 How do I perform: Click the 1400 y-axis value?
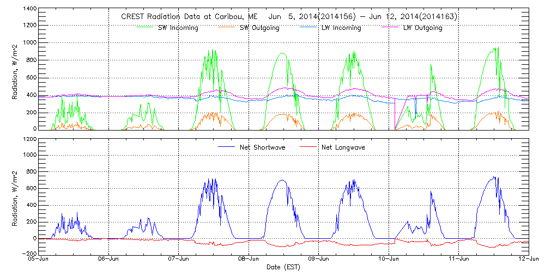(x=29, y=10)
